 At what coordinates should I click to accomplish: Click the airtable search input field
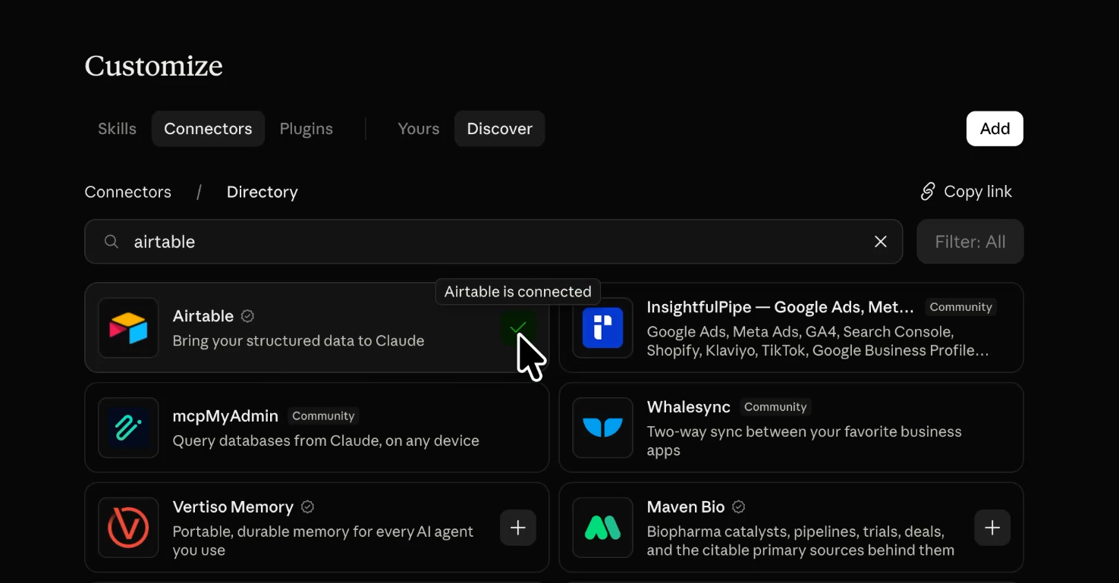click(x=494, y=242)
